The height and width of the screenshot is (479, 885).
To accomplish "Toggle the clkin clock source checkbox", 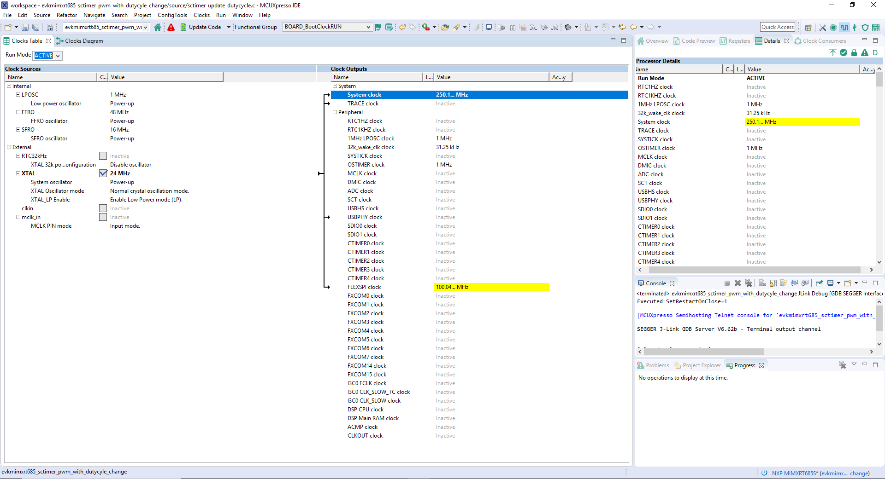I will tap(103, 208).
